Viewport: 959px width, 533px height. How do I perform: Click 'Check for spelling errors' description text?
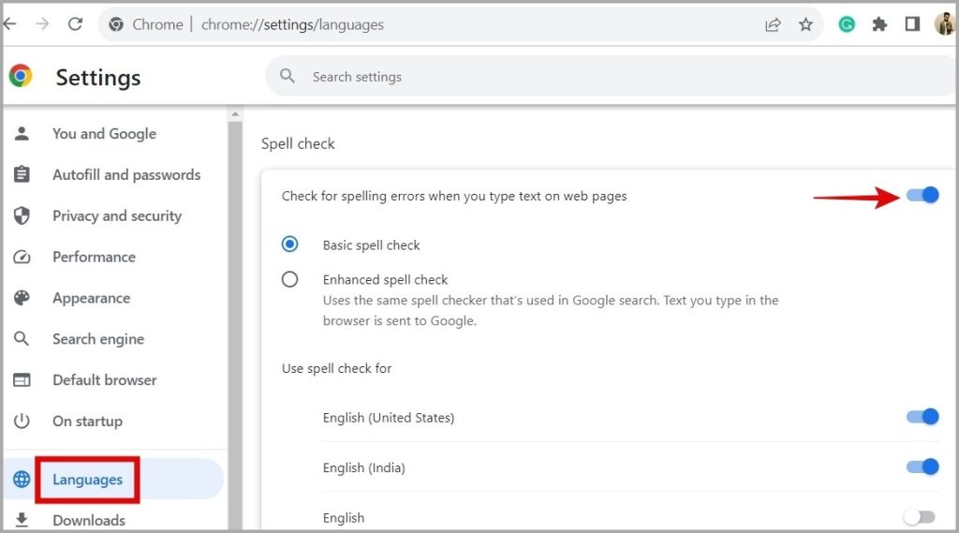click(x=454, y=196)
